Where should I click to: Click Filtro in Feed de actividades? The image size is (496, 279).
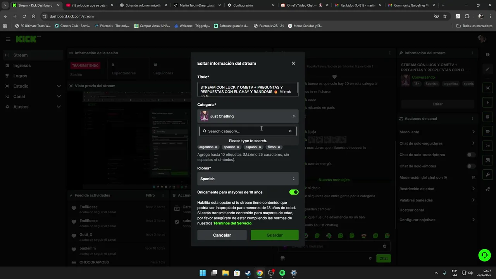coord(150,195)
